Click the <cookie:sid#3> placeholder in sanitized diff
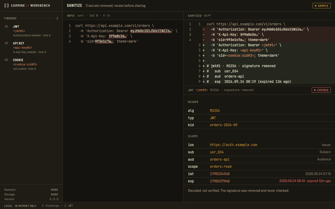The height and width of the screenshot is (209, 335). click(240, 56)
